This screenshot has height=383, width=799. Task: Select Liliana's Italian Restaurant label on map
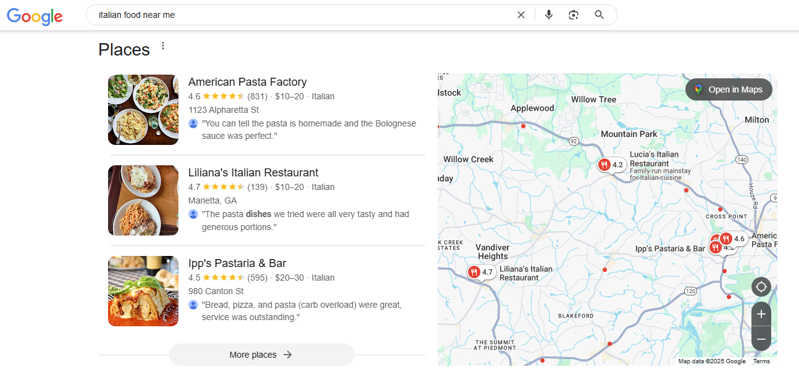(526, 273)
